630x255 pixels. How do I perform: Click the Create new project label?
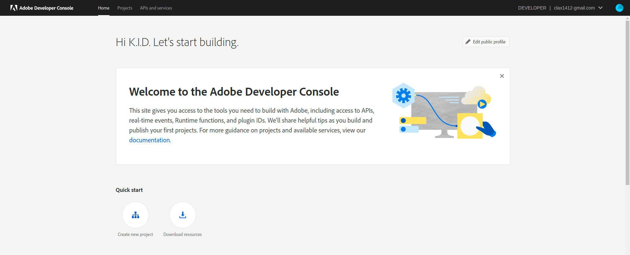coord(135,234)
